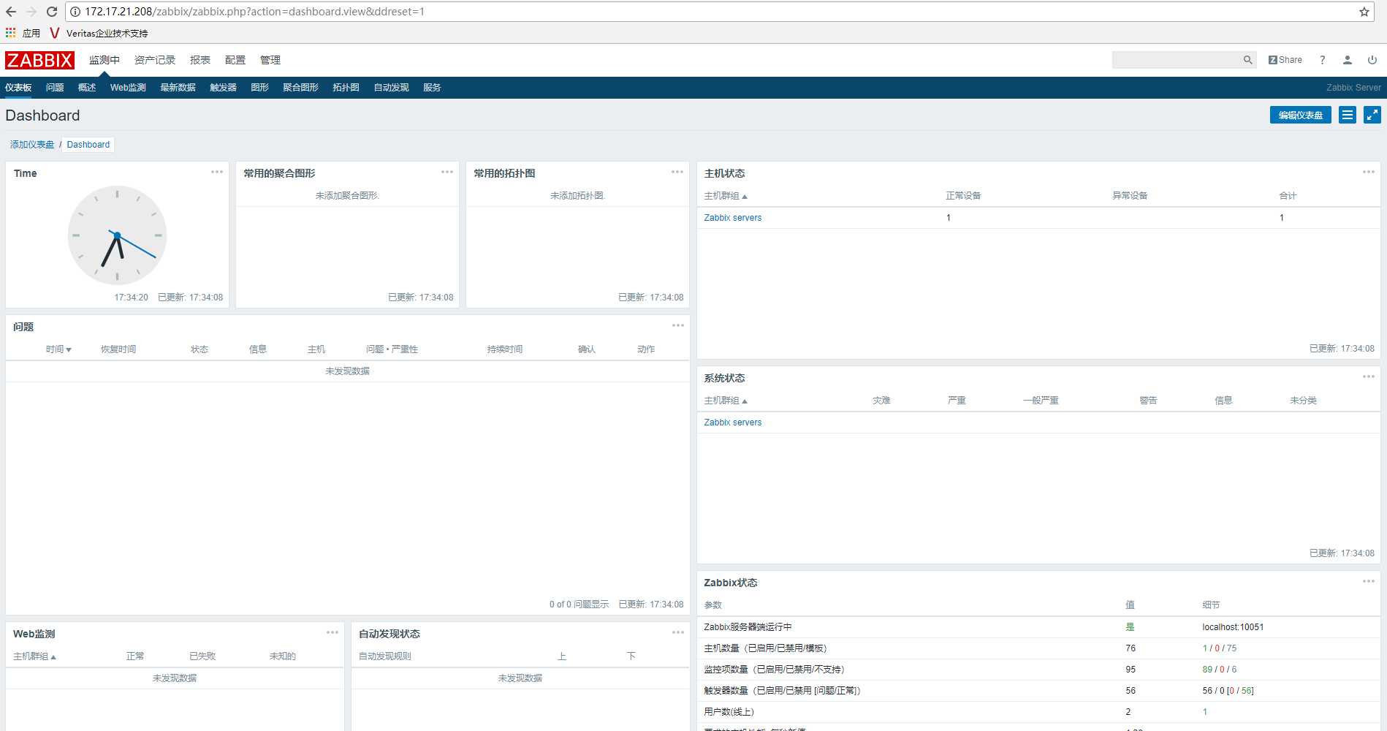Click the logout power icon
The image size is (1387, 731).
coord(1372,60)
